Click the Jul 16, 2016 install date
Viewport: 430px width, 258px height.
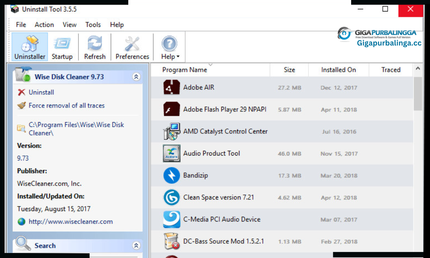(339, 132)
